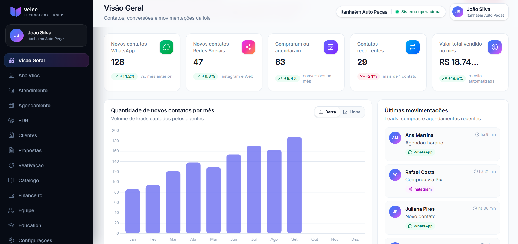
Task: Open Rafael Costa activity entry
Action: [442, 181]
